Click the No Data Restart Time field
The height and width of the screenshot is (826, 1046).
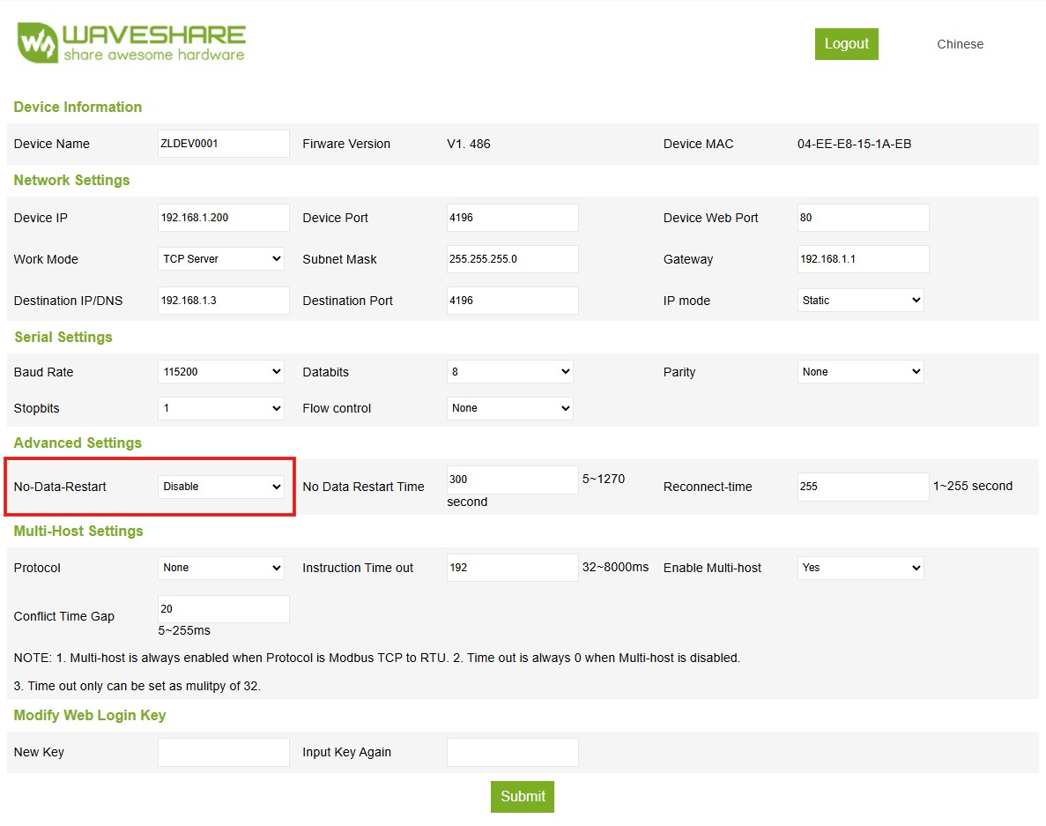512,479
